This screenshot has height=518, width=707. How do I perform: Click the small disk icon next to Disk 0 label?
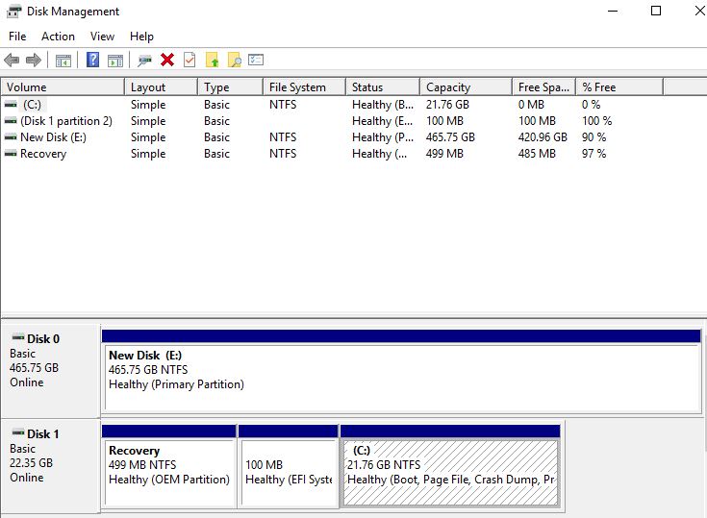[18, 337]
